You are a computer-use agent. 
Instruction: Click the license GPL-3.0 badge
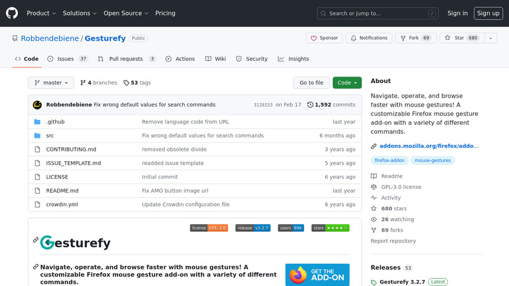(x=209, y=228)
